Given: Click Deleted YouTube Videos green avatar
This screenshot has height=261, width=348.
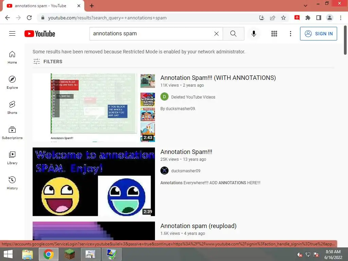Looking at the screenshot, I should point(164,97).
